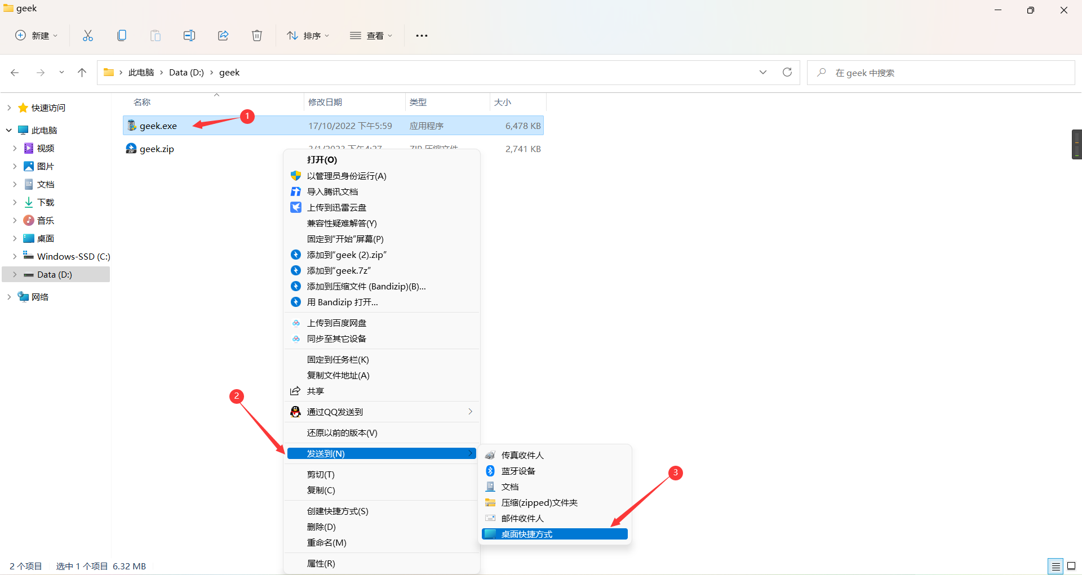
Task: Expand 快速访问 in navigation pane
Action: [9, 108]
